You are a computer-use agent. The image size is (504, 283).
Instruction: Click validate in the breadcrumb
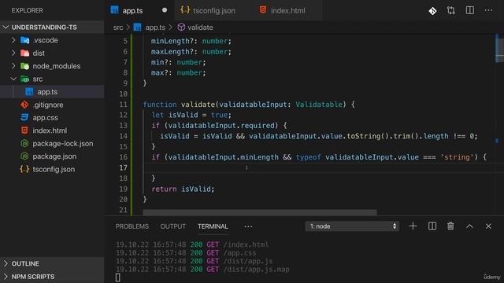coord(200,28)
